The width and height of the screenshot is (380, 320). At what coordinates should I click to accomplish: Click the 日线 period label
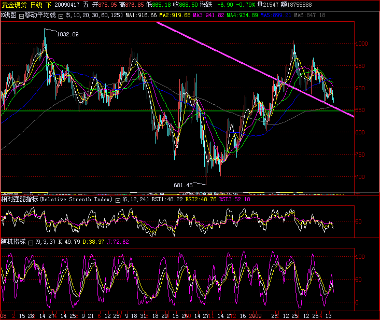pos(37,5)
